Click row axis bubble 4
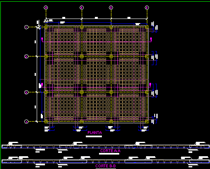Screen dimensions: 210x169 [26, 122]
